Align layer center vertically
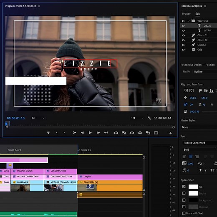The image size is (217, 217). point(186,91)
